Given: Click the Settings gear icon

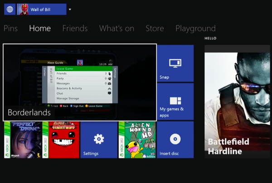Looking at the screenshot, I should tap(99, 139).
